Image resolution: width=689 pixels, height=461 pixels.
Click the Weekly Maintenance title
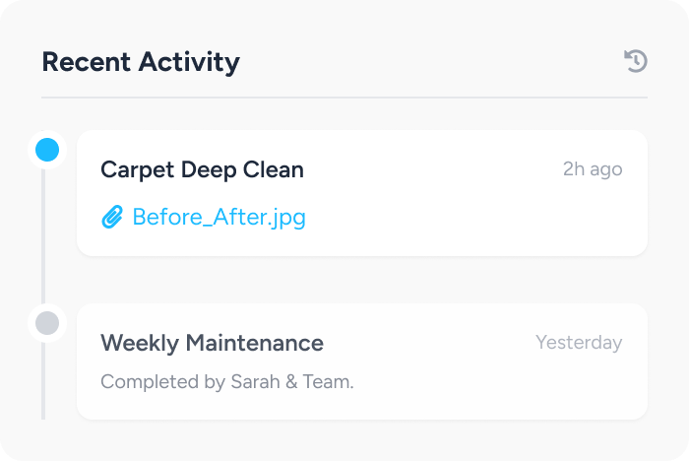pos(212,343)
